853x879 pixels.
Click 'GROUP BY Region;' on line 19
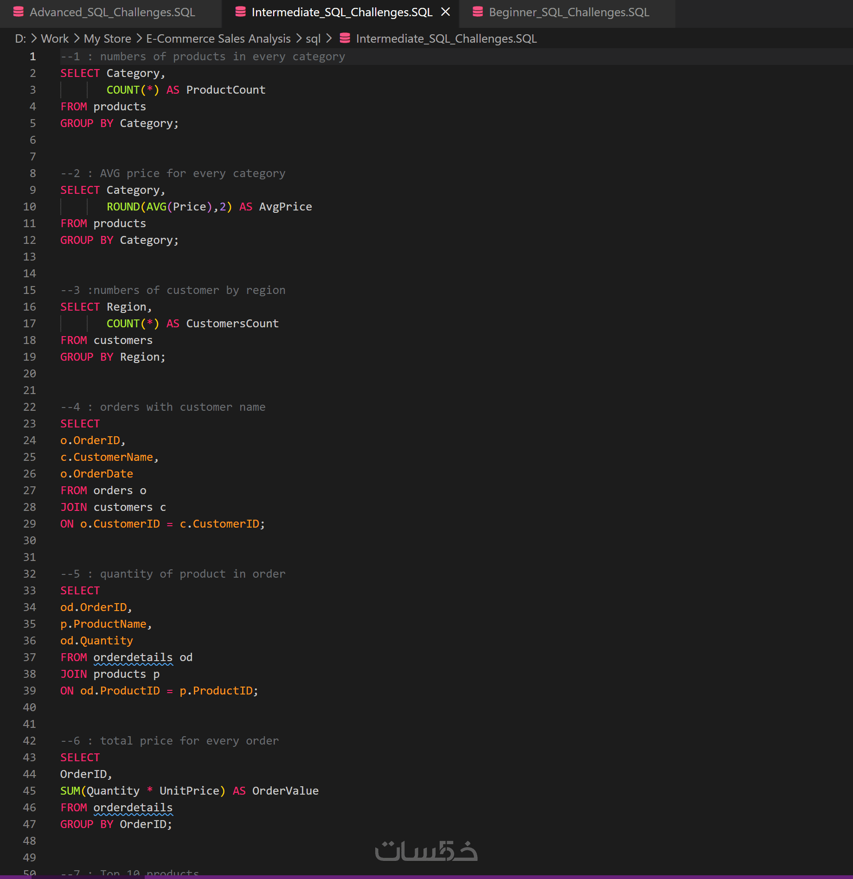coord(113,357)
